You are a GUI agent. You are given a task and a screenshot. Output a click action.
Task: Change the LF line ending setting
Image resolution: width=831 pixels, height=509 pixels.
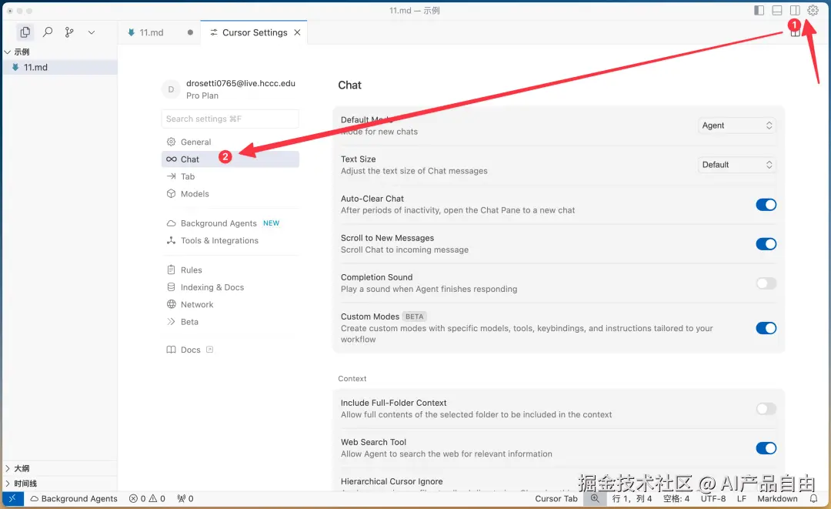click(x=742, y=498)
